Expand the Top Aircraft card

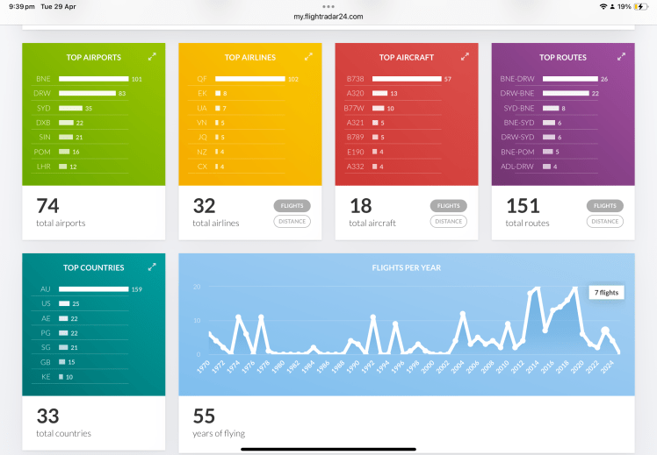(x=465, y=56)
